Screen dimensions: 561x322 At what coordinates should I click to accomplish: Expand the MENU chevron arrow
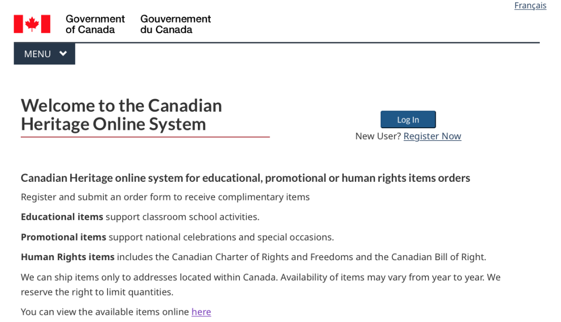click(x=63, y=53)
